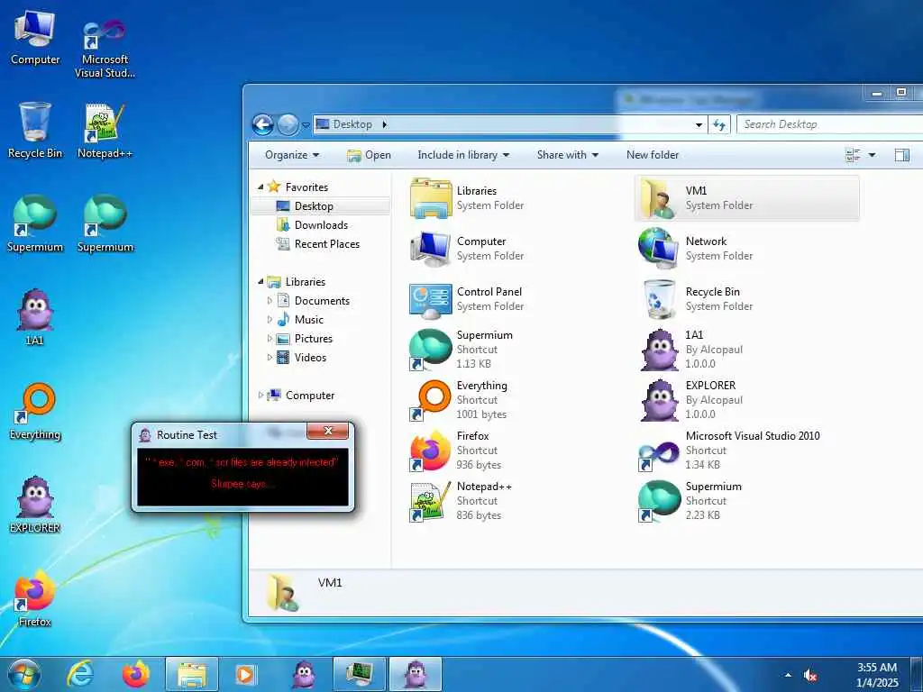Expand the Pictures library node

tap(270, 339)
